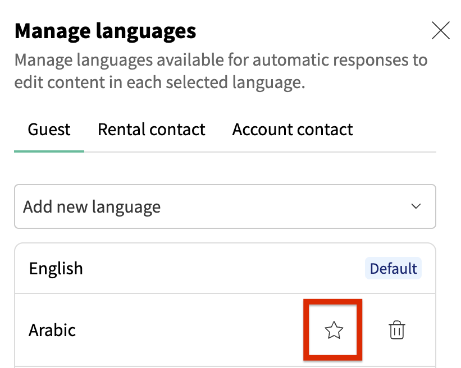Image resolution: width=461 pixels, height=368 pixels.
Task: Click the automatic responses description text
Action: click(221, 71)
